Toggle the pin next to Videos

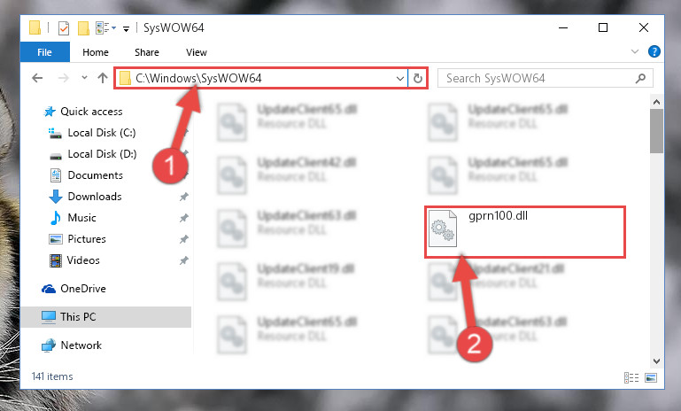pos(183,260)
